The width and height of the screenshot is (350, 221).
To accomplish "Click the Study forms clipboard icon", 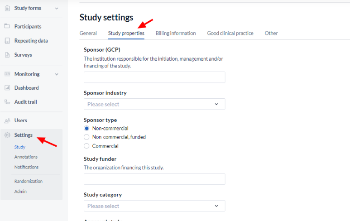I will point(7,8).
